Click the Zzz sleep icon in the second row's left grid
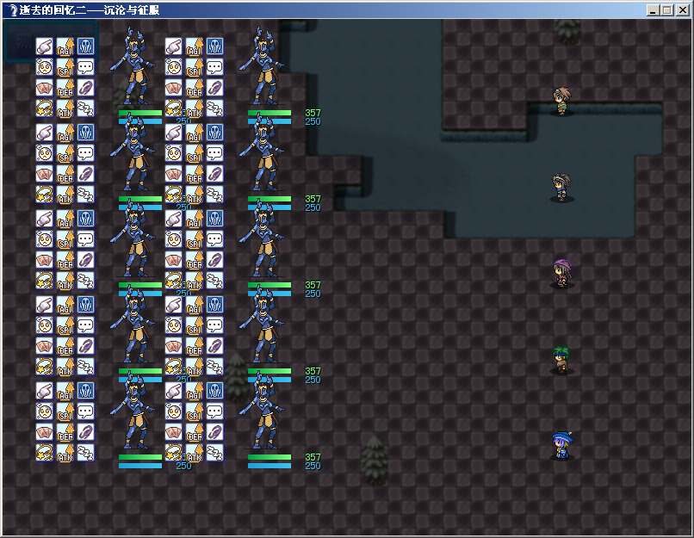Viewport: 694px width, 538px height. [x=86, y=195]
